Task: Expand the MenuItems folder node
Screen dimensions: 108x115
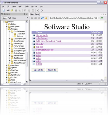Action: pos(7,65)
